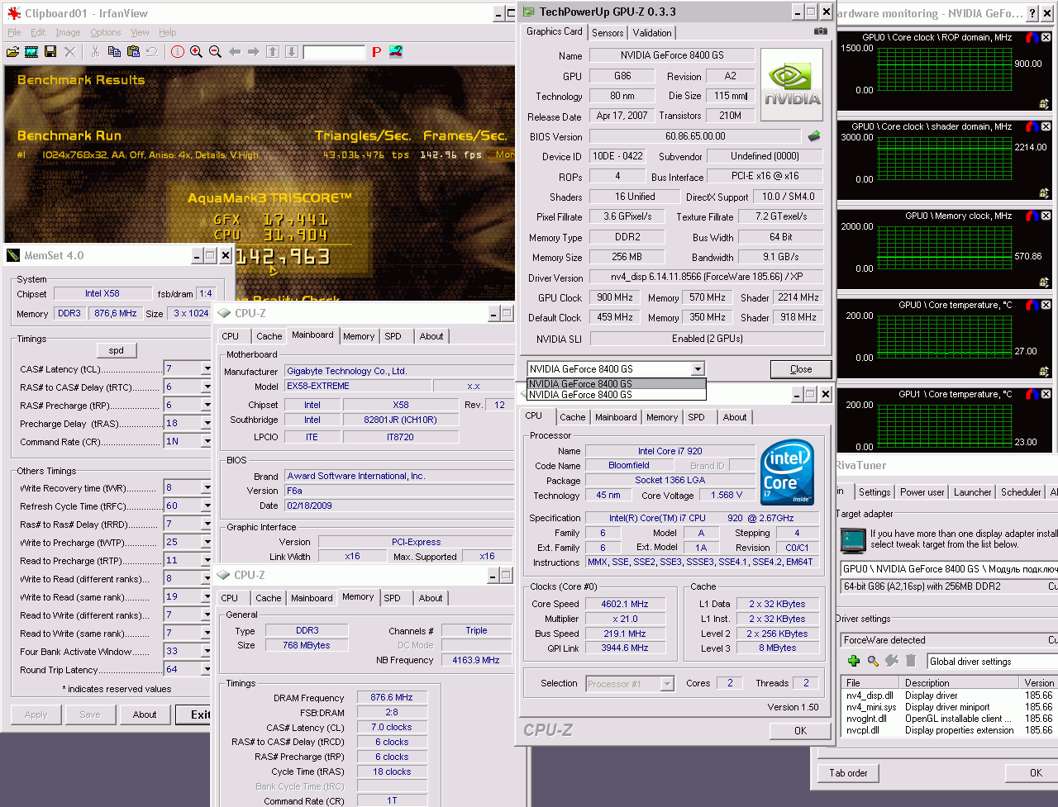Open SPD tab in CPU-Z Mainboard window
This screenshot has width=1058, height=807.
(x=393, y=336)
